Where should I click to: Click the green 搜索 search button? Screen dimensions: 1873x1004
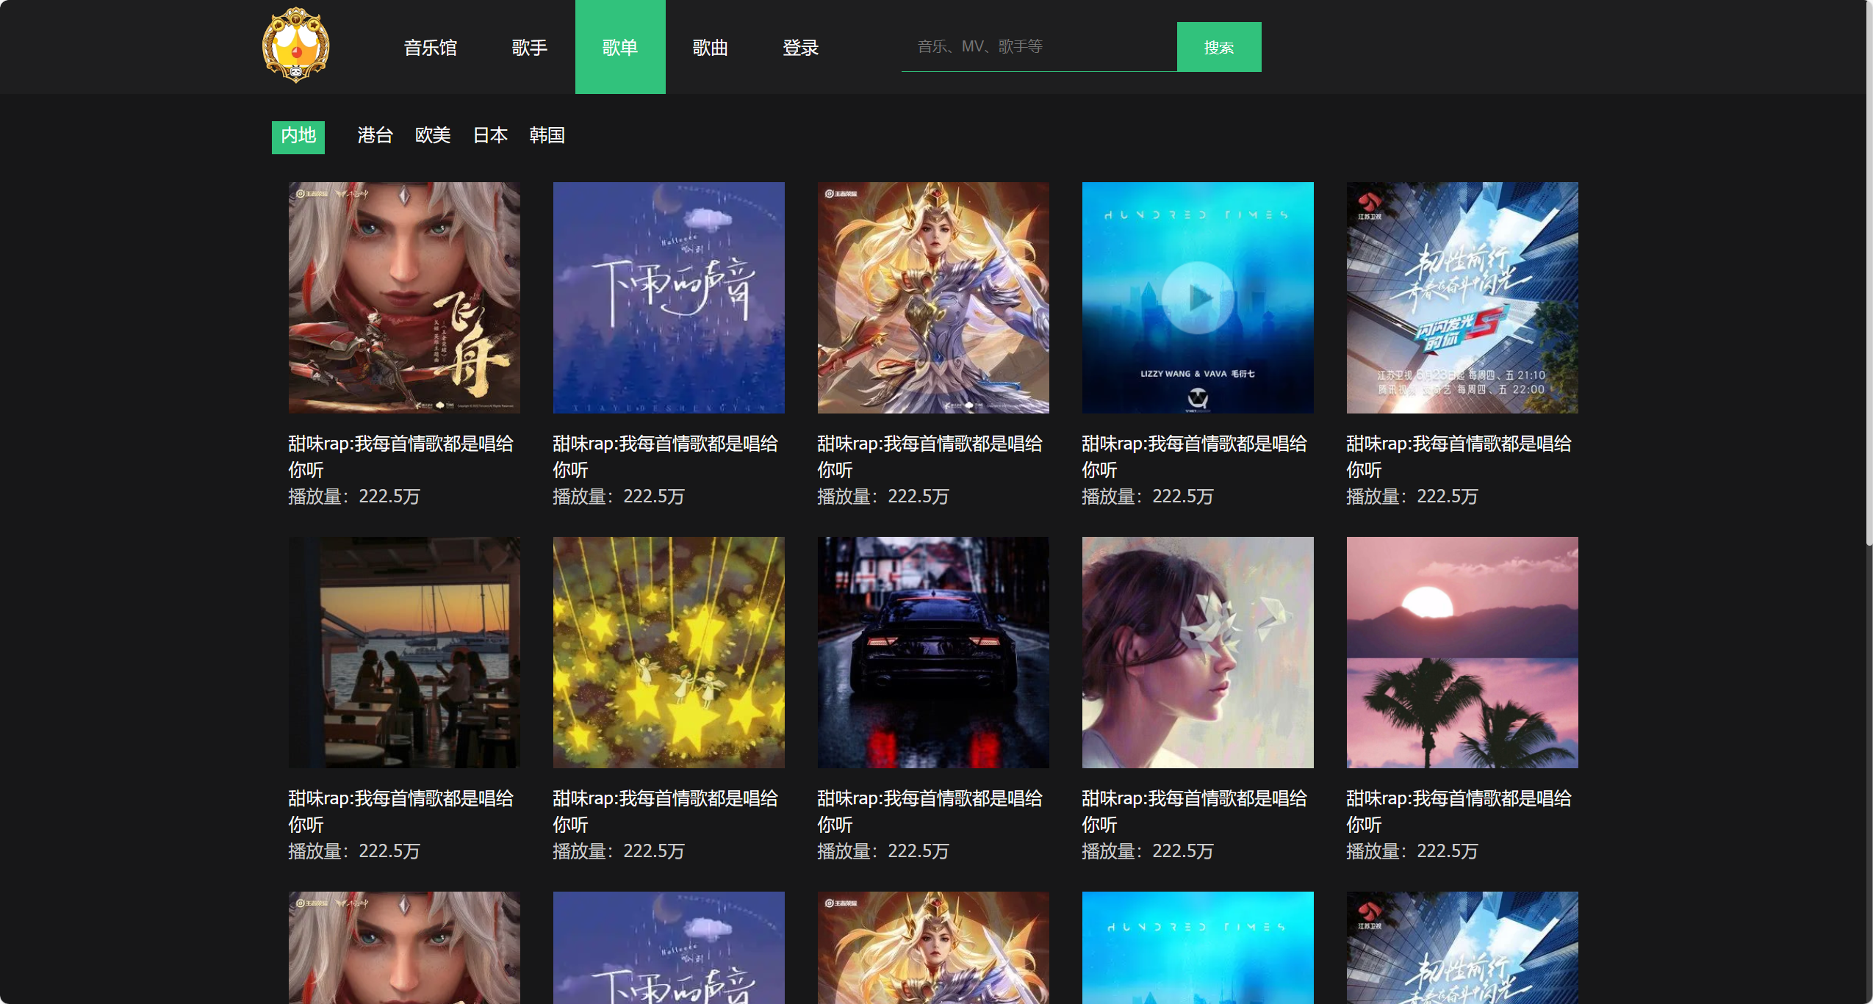click(x=1218, y=47)
